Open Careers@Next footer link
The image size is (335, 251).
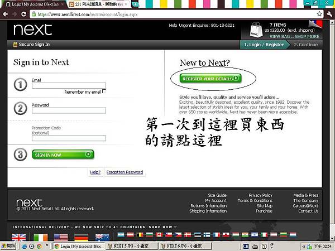pos(305,206)
